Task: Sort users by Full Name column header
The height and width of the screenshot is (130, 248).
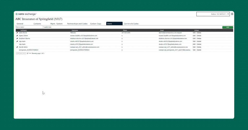Action: (x=23, y=30)
